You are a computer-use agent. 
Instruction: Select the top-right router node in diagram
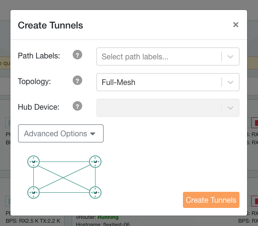(x=96, y=161)
